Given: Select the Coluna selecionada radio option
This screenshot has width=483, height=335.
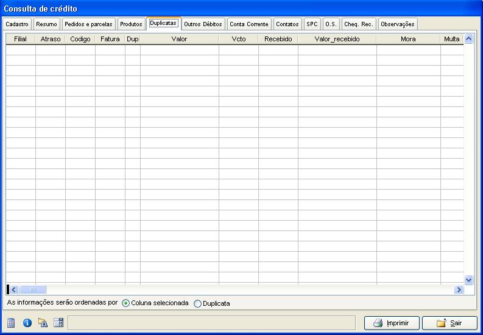Looking at the screenshot, I should [x=155, y=303].
